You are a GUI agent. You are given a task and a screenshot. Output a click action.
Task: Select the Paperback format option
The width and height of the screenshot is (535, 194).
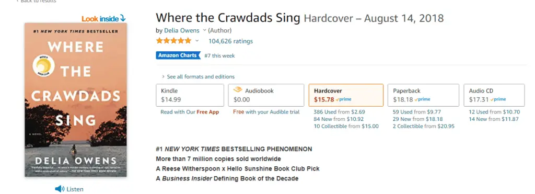click(x=423, y=95)
